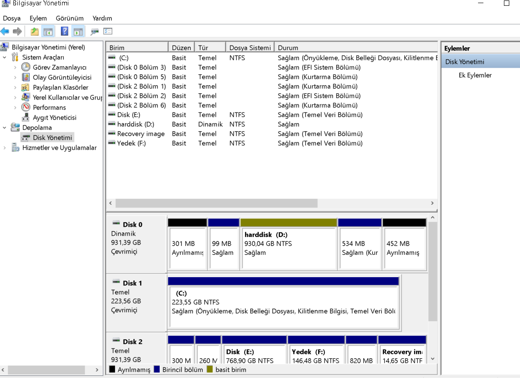The image size is (520, 378).
Task: Click the blue Birincil bölüm legend swatch
Action: click(157, 369)
